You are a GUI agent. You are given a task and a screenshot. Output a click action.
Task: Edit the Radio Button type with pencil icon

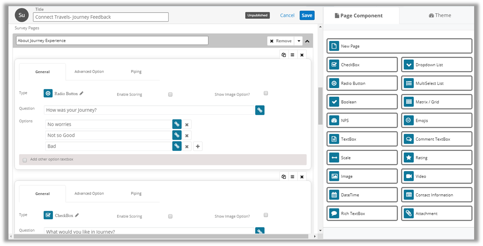coord(82,93)
